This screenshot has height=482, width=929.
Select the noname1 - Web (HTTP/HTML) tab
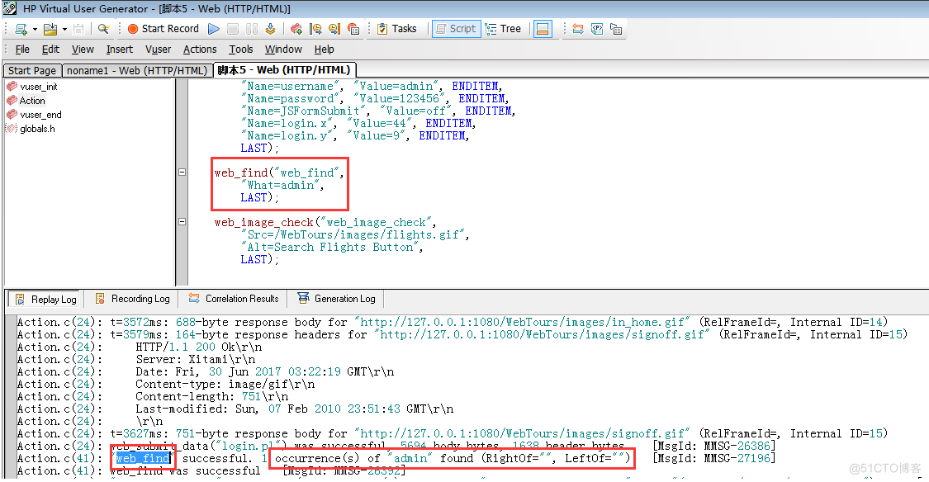[x=136, y=70]
